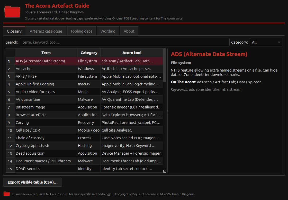Click the Identity category cell
Image resolution: width=288 pixels, height=200 pixels.
[x=89, y=169]
